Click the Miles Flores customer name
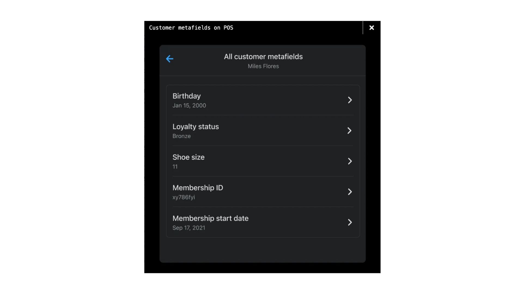523x294 pixels. 263,66
